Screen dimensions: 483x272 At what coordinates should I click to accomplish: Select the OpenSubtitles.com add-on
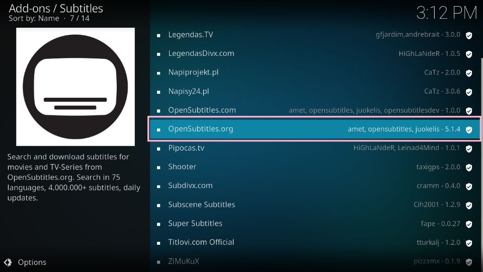pos(315,110)
